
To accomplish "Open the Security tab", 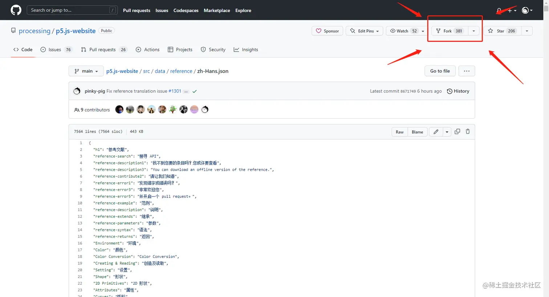I will coord(213,49).
